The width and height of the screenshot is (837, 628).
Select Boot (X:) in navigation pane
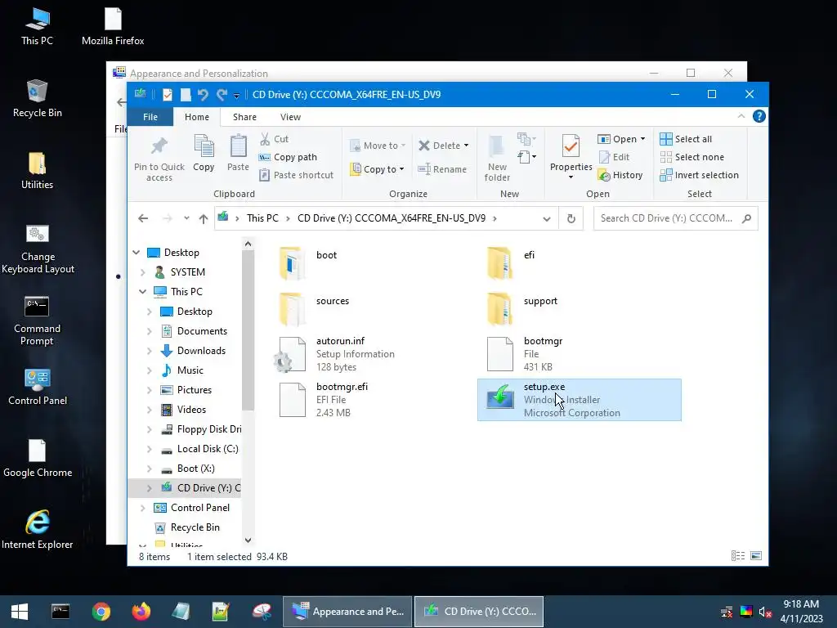click(x=196, y=469)
